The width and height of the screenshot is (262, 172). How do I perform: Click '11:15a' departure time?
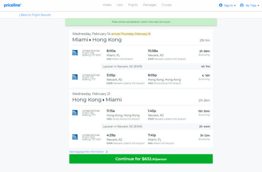[111, 111]
